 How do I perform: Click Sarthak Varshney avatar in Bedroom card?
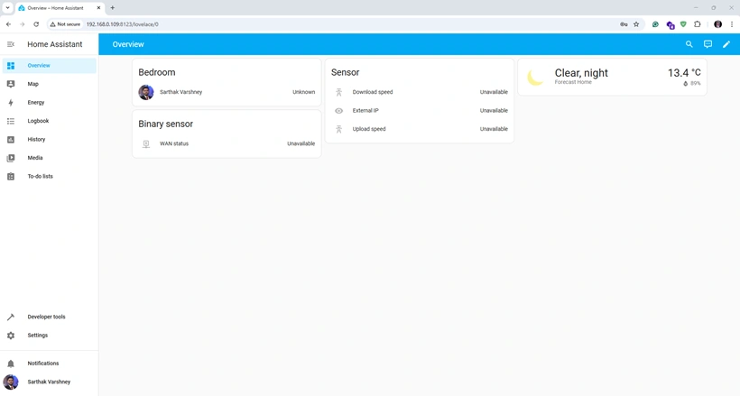146,92
